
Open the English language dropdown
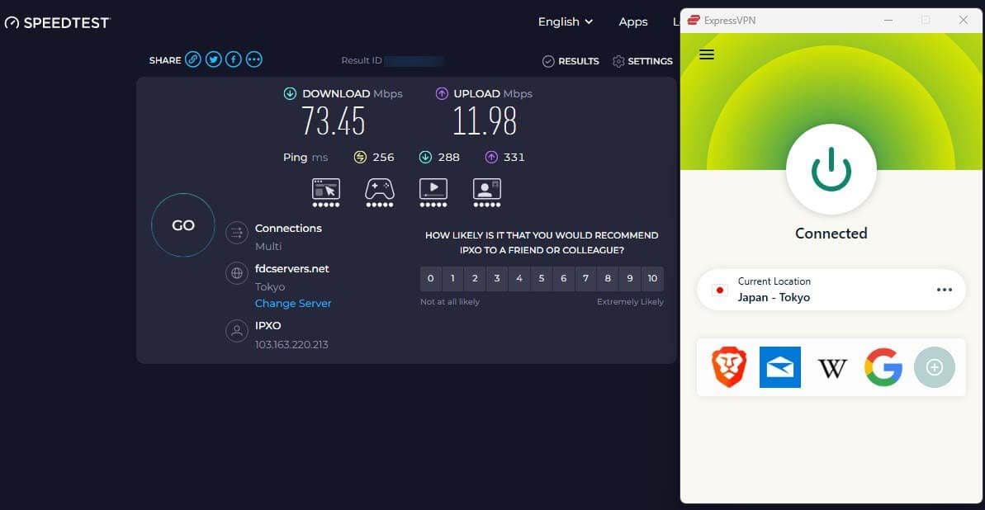(566, 21)
